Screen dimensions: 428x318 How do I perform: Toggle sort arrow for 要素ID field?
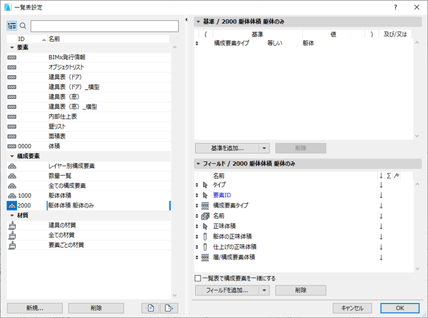click(x=381, y=195)
